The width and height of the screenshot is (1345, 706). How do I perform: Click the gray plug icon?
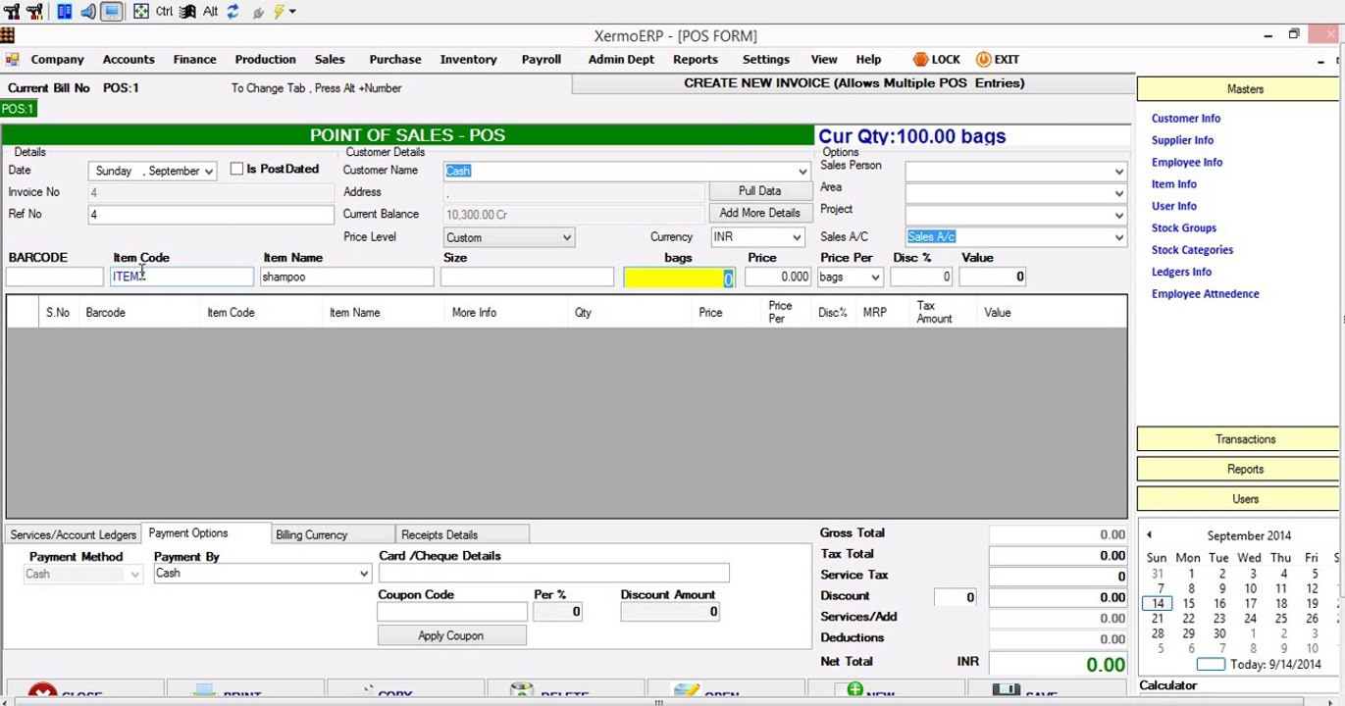click(x=258, y=13)
